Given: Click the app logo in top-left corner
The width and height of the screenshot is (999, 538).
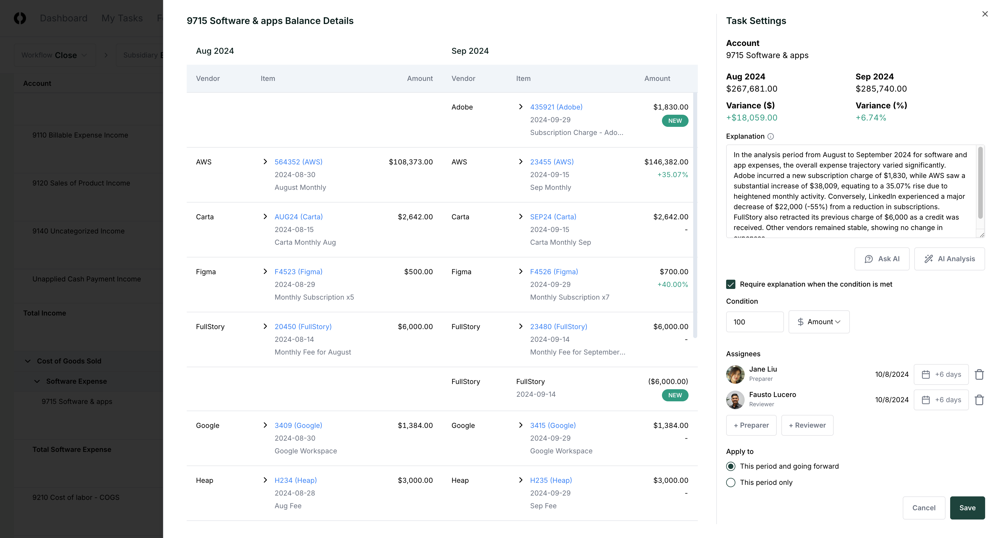Looking at the screenshot, I should click(x=20, y=18).
